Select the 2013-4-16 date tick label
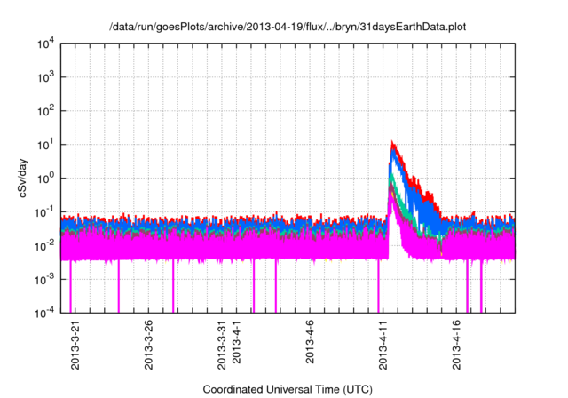 click(x=456, y=346)
